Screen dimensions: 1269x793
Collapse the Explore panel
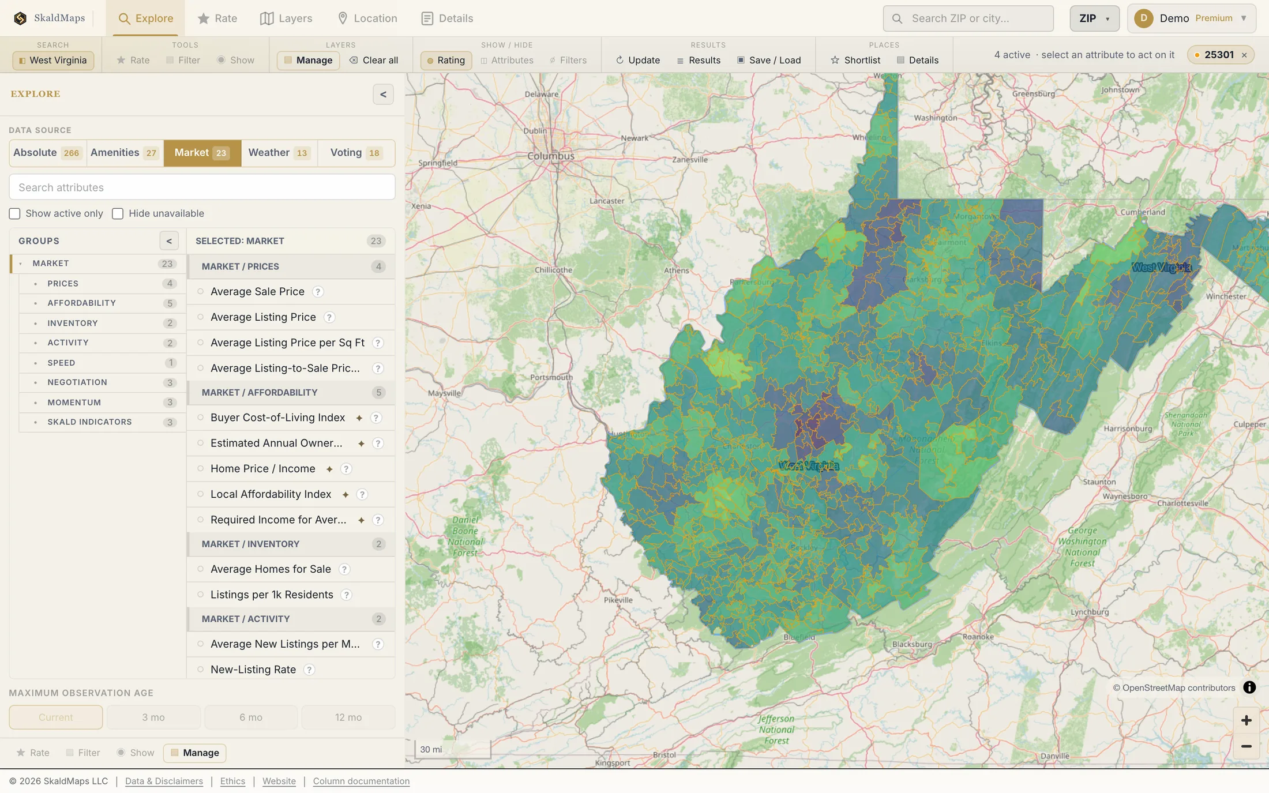point(383,95)
